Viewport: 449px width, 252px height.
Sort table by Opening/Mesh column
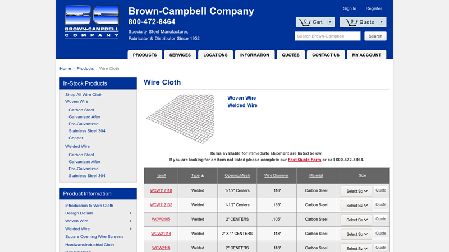[x=237, y=175]
